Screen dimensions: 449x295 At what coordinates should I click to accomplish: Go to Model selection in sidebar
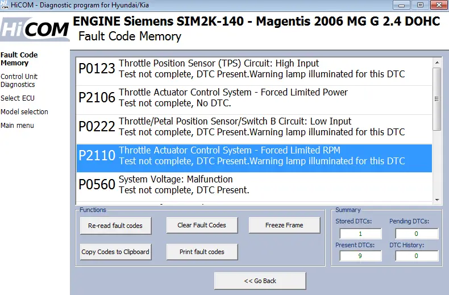click(x=24, y=112)
